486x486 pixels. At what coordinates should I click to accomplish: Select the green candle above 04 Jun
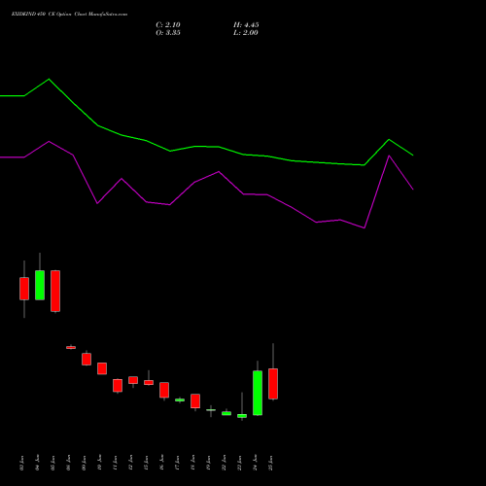tap(40, 285)
